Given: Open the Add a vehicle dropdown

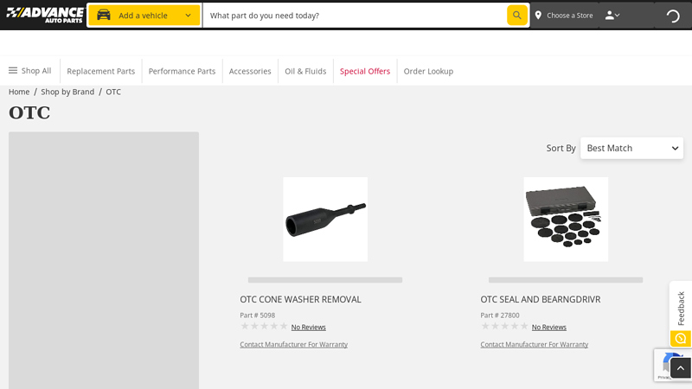Looking at the screenshot, I should pyautogui.click(x=144, y=16).
